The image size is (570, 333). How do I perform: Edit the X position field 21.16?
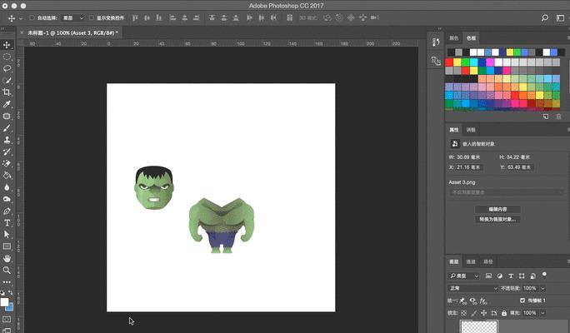pos(469,167)
